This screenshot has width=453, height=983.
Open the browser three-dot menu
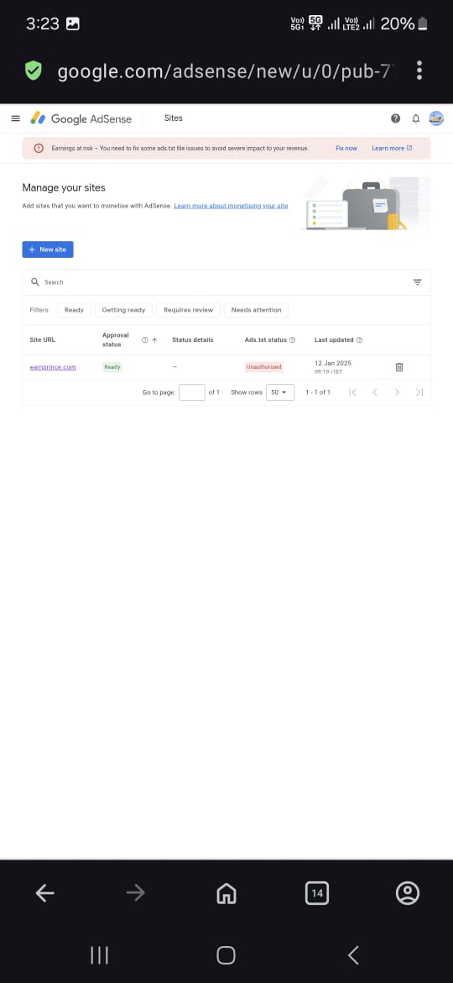coord(419,71)
